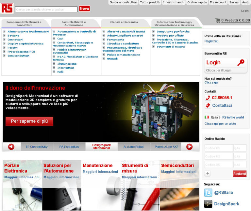Select Utensili e Meccanica tab
The image size is (251, 211).
coord(124,22)
